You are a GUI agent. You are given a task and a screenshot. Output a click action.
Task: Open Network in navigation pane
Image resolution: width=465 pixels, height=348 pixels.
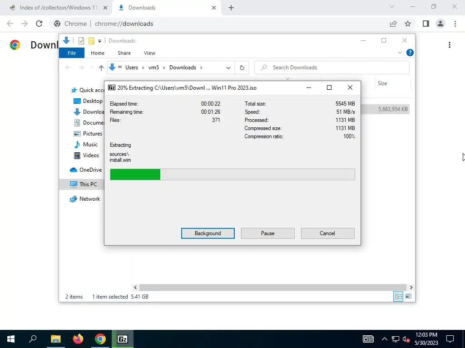85,199
